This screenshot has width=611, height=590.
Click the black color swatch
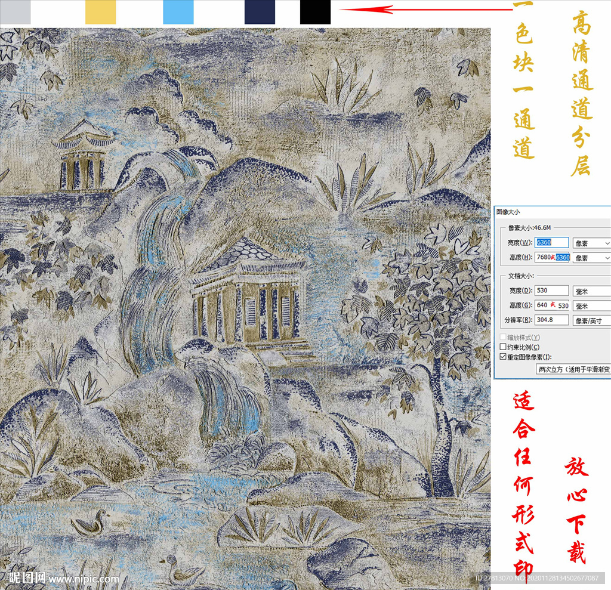(315, 12)
